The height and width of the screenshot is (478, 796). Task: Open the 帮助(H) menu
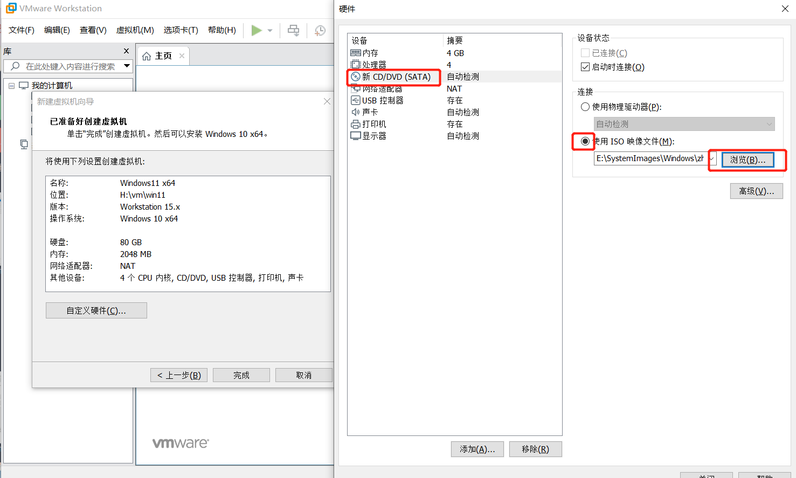[x=222, y=30]
